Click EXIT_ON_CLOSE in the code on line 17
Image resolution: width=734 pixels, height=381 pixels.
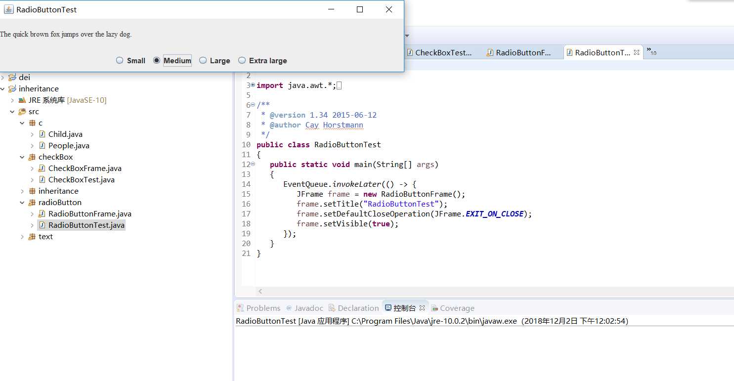(x=495, y=213)
